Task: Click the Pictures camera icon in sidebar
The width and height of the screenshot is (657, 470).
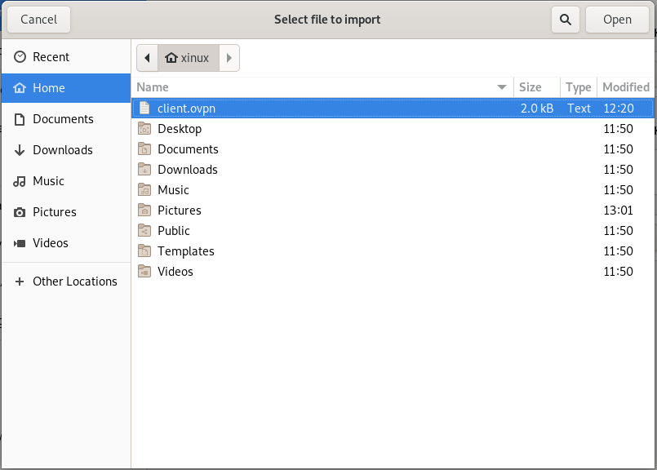Action: (x=20, y=212)
